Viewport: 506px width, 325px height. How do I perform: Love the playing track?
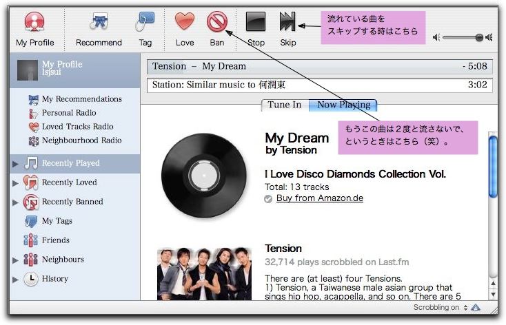185,21
